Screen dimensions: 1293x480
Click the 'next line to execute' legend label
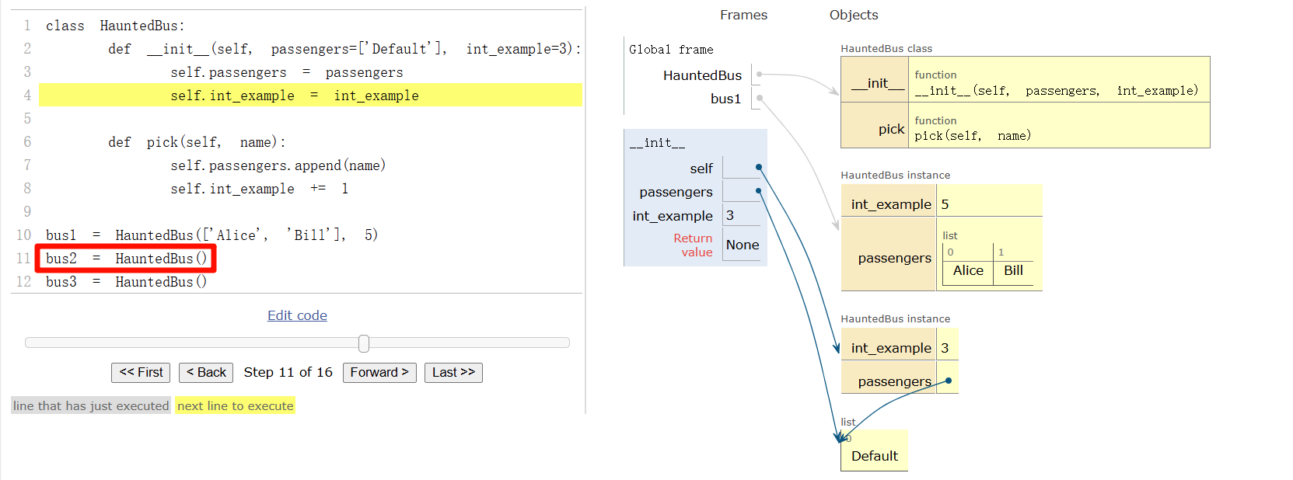pyautogui.click(x=235, y=405)
